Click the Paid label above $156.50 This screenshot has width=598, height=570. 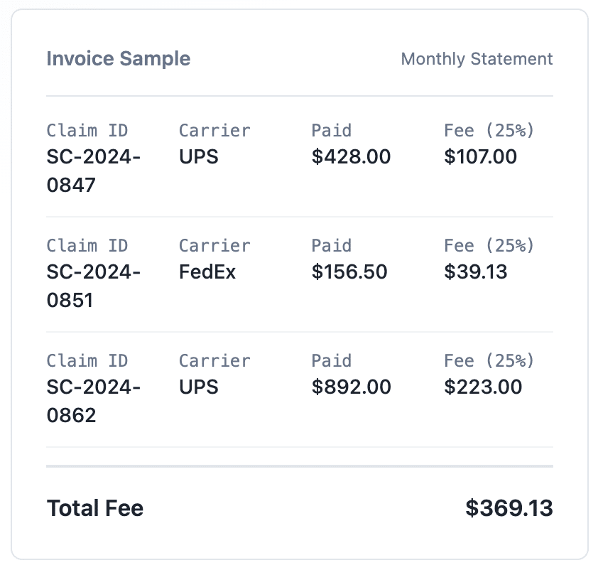(331, 246)
